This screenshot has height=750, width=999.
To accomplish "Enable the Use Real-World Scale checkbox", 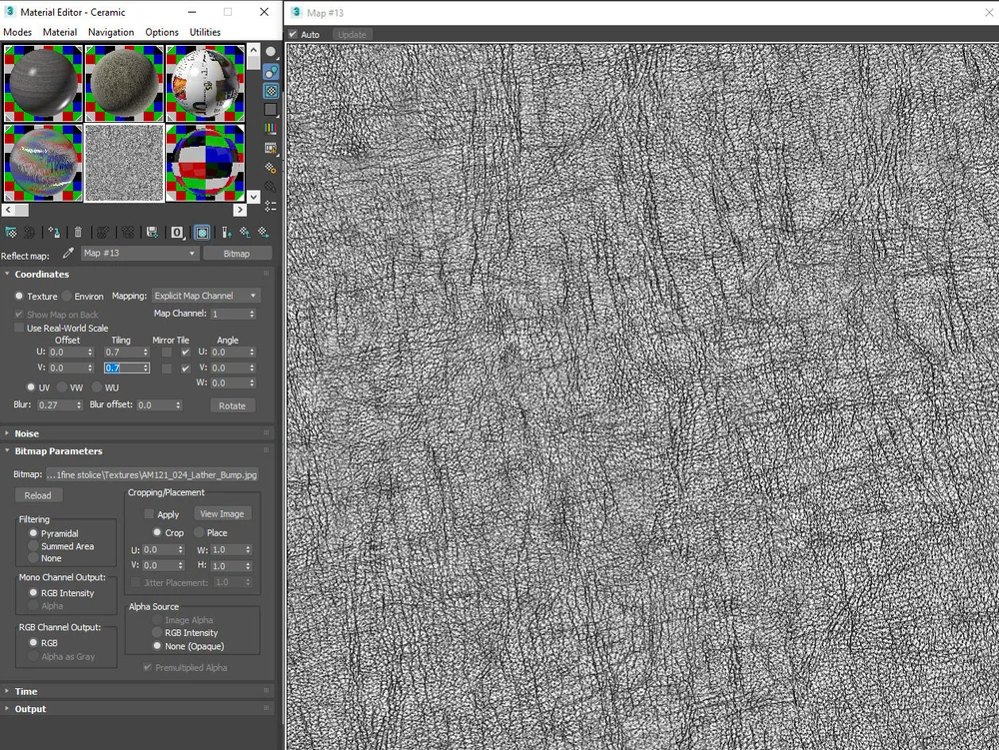I will (x=19, y=328).
